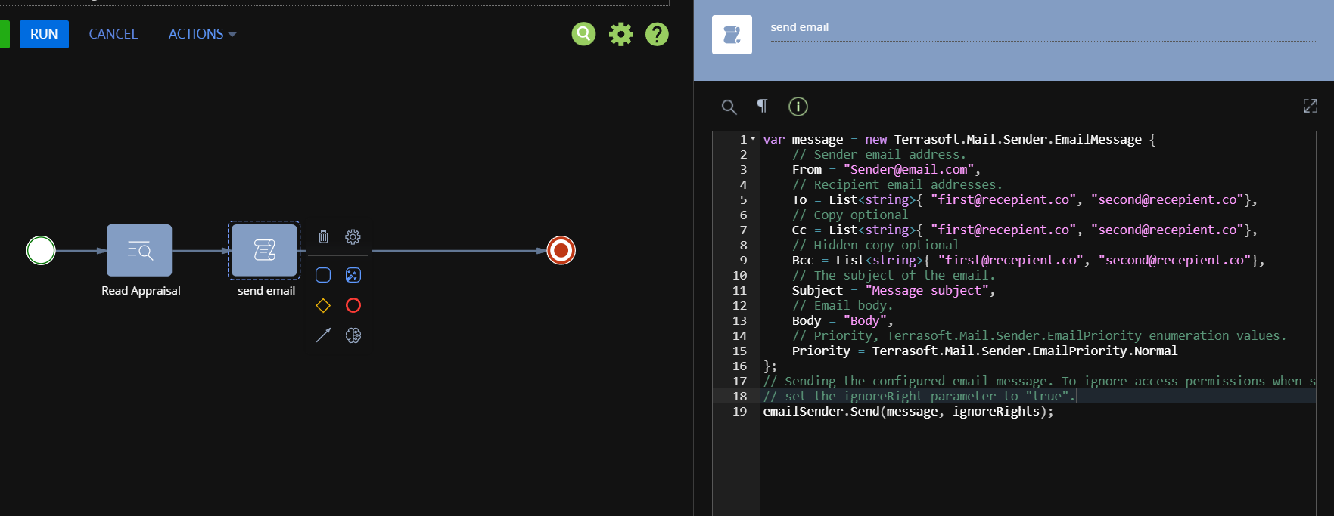Click the brain-shaped AI element icon
The image size is (1334, 516).
click(x=353, y=335)
